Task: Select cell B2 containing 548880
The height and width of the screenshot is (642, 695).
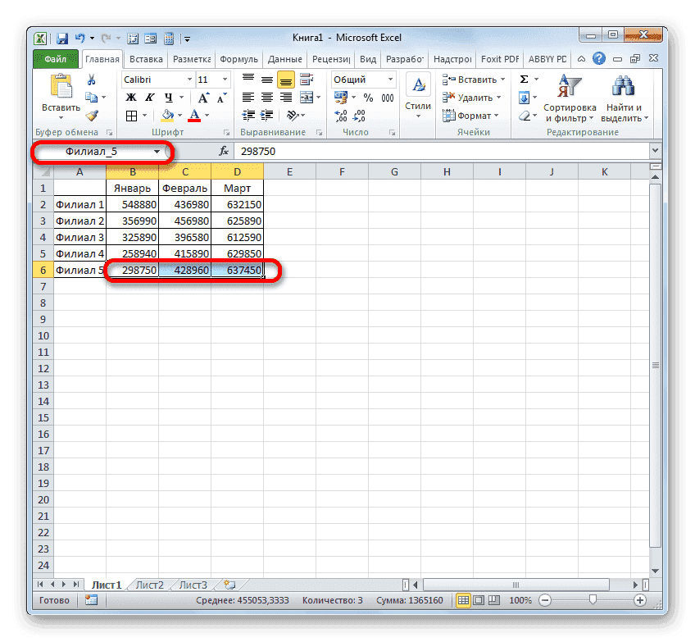Action: point(133,205)
